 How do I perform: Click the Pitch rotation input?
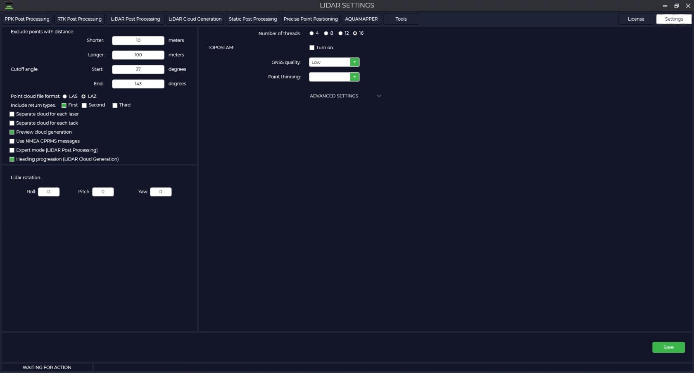click(103, 192)
